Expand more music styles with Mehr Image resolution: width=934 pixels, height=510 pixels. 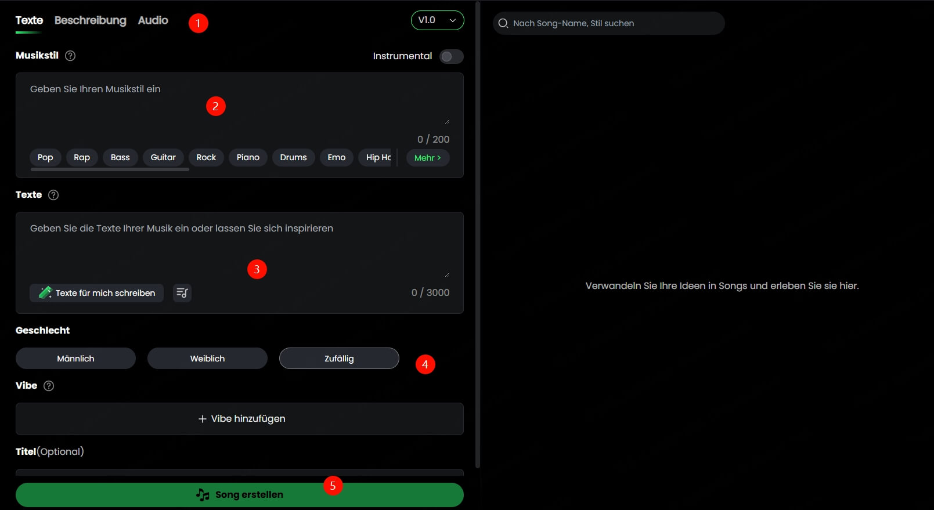428,158
